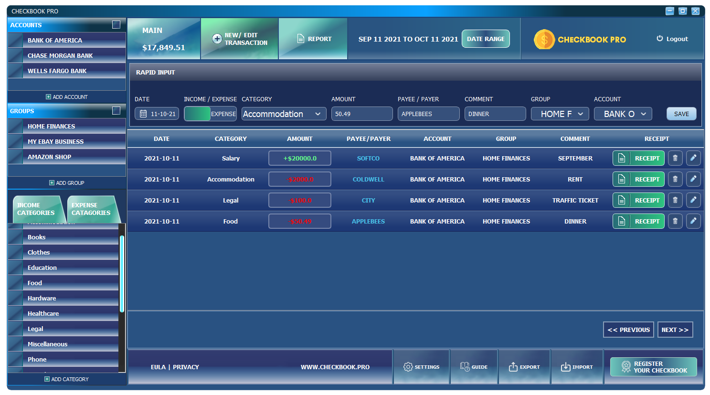Visit WWW.CHECKBOOK.PRO link
Image resolution: width=710 pixels, height=395 pixels.
click(335, 367)
